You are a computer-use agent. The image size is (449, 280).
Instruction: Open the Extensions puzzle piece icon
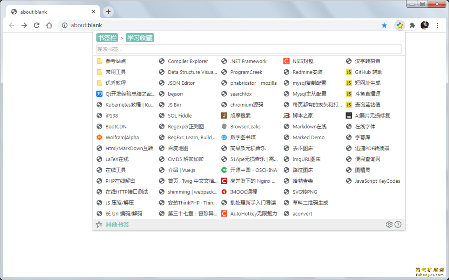412,25
